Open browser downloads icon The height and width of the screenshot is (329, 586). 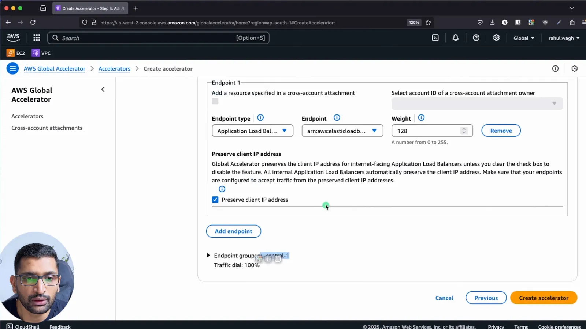[492, 22]
